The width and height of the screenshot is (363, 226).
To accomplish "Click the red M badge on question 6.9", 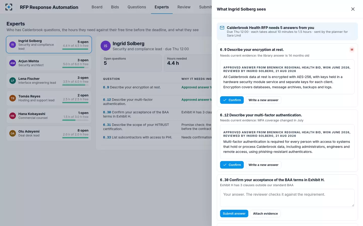I will click(x=352, y=49).
